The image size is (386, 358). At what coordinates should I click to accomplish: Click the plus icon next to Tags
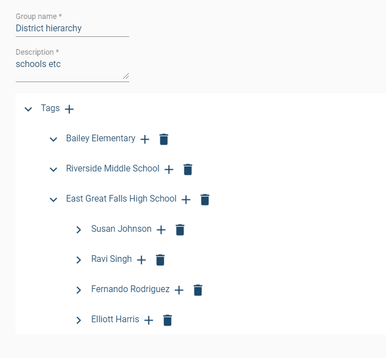pos(69,109)
